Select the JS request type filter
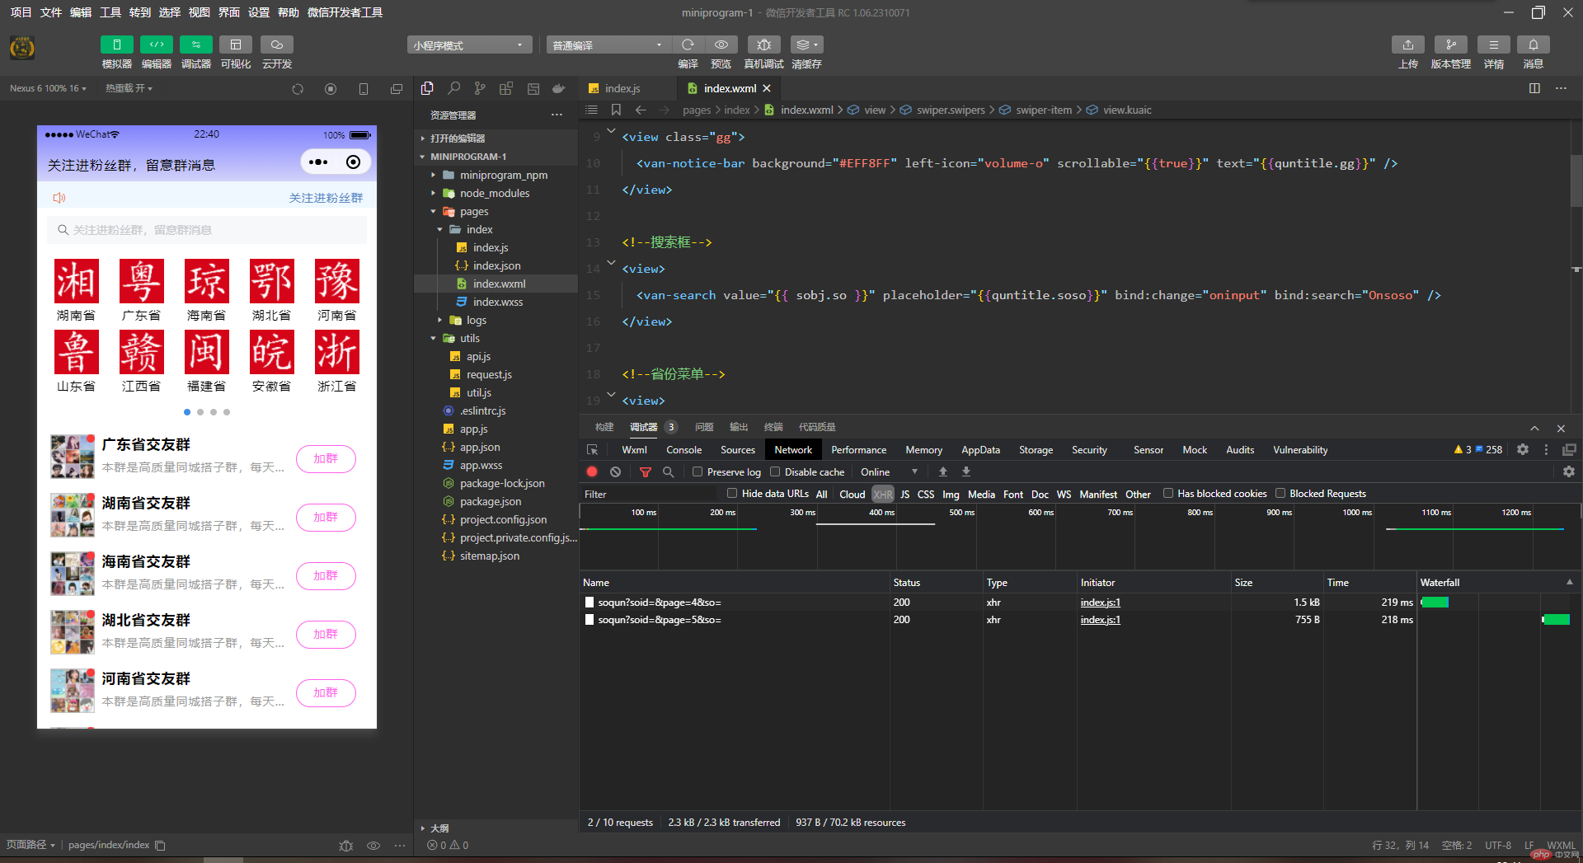The image size is (1583, 863). point(904,495)
